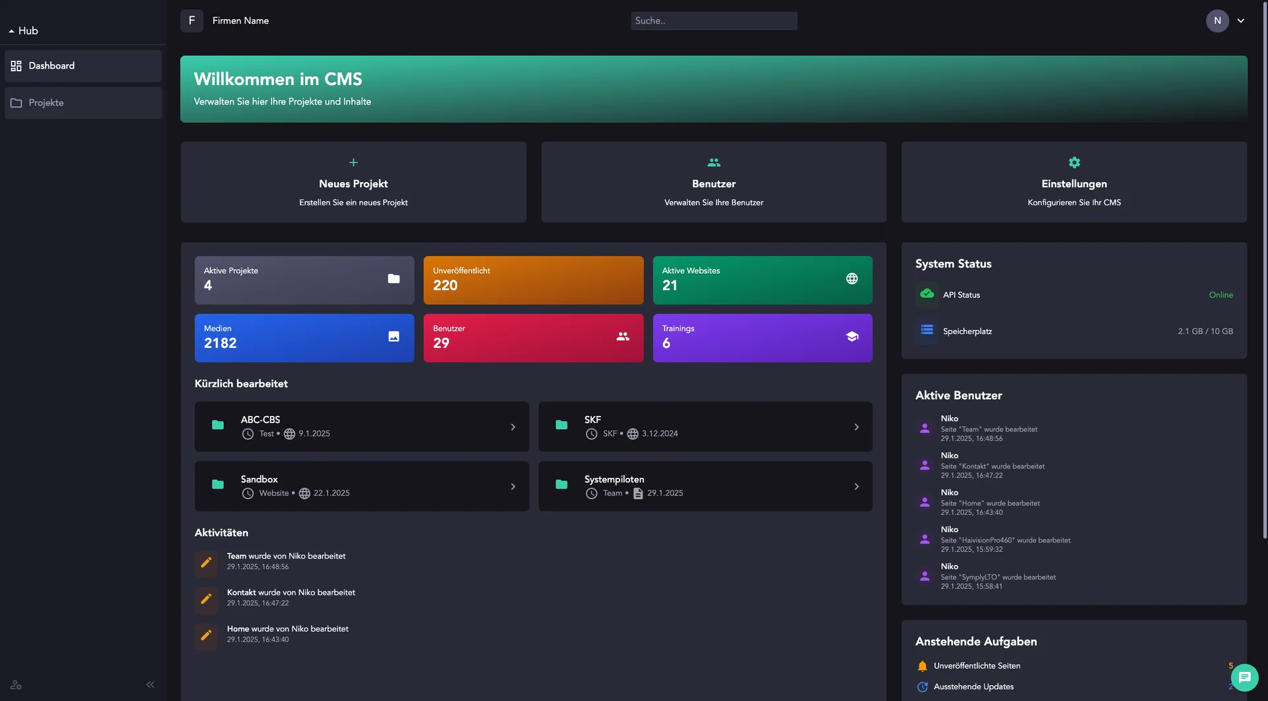Screen dimensions: 1268x701
Task: Collapse the Hub section in sidebar
Action: pos(23,30)
